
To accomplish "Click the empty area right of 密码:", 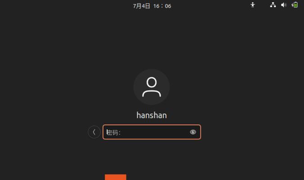I will (x=155, y=132).
